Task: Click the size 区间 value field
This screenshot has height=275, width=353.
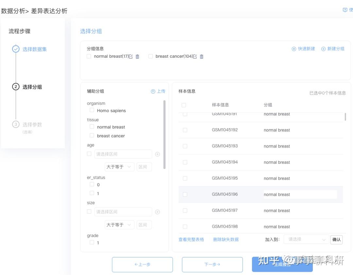Action: pos(144,225)
